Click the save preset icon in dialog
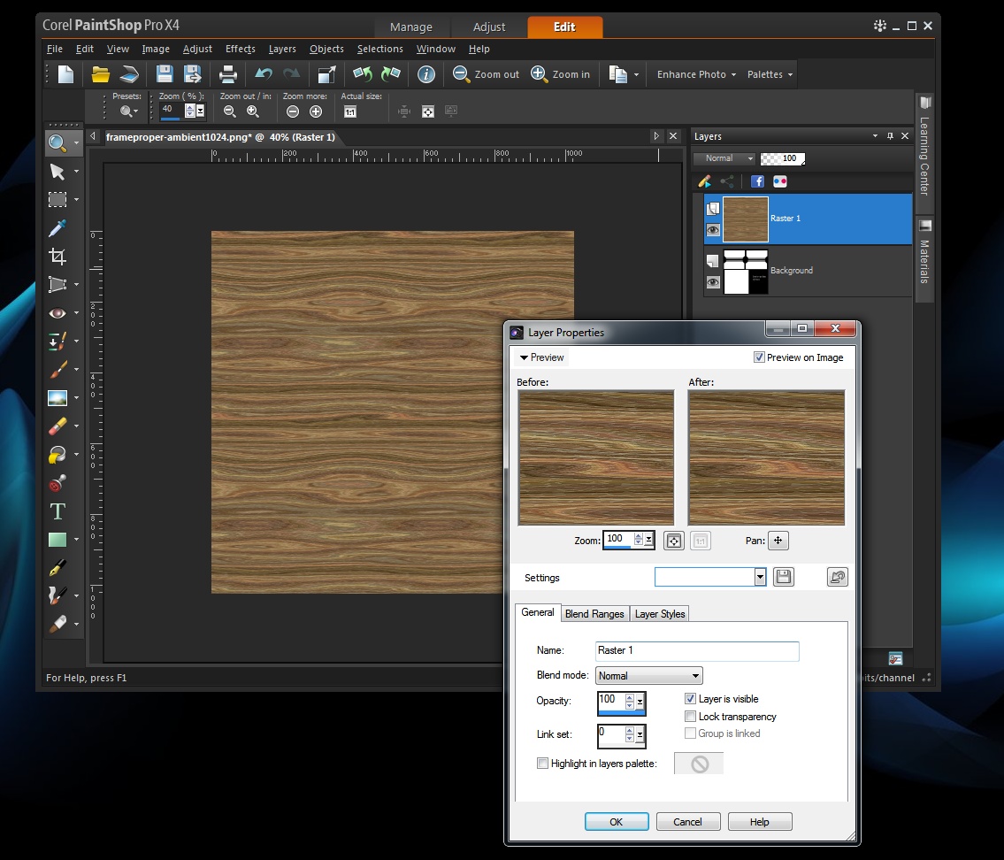The width and height of the screenshot is (1004, 860). click(783, 578)
